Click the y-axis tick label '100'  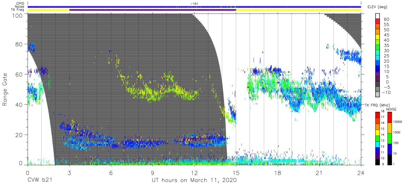17,16
